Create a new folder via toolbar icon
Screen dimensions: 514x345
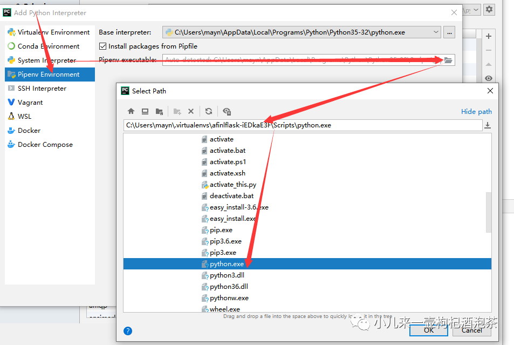177,111
